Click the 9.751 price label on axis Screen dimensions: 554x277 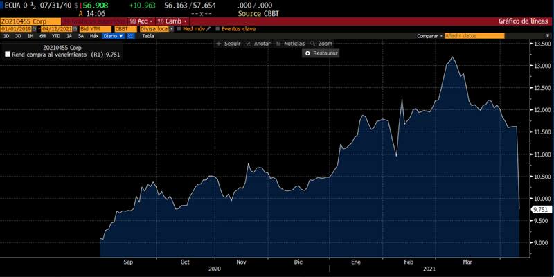[540, 208]
